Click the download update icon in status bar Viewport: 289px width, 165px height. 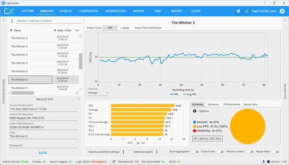click(264, 162)
